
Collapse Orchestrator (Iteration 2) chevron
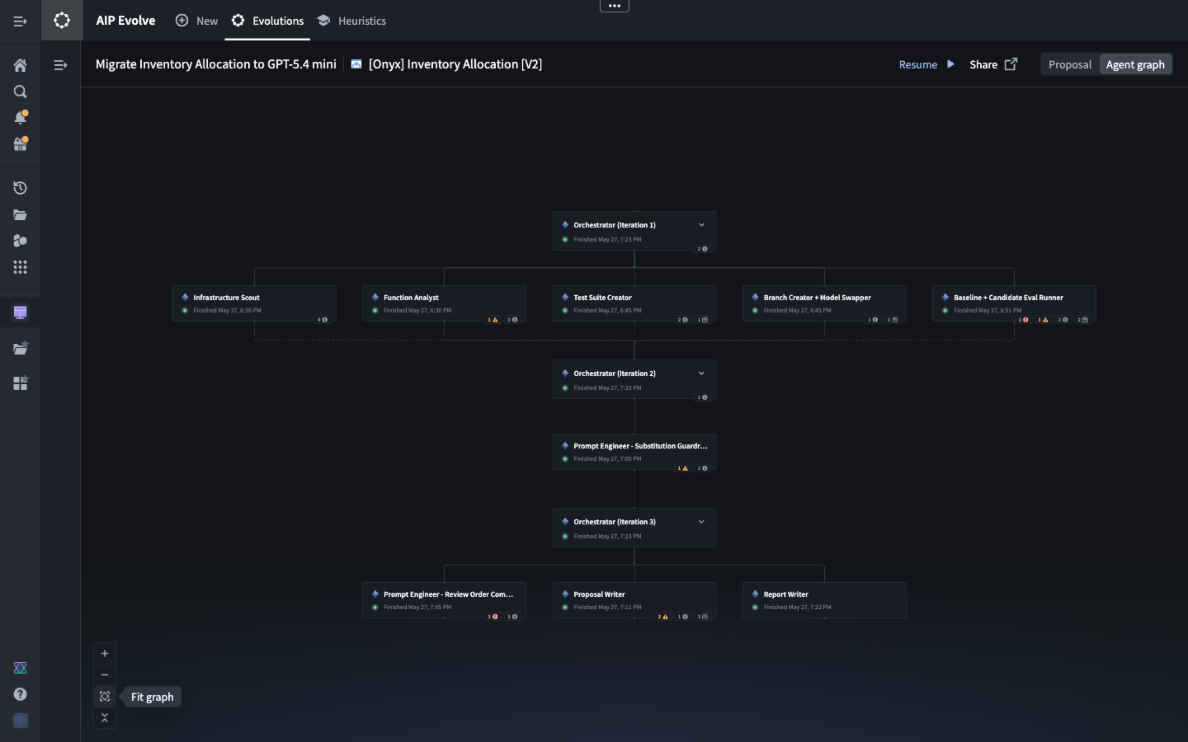[701, 374]
